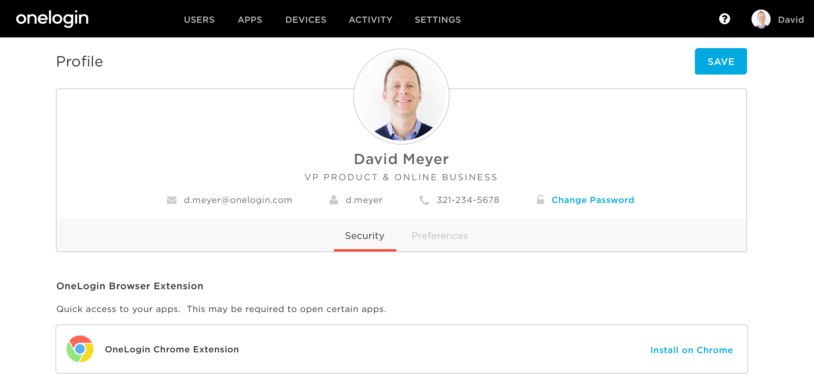The image size is (814, 381).
Task: Click Install on Chrome link
Action: pos(692,350)
